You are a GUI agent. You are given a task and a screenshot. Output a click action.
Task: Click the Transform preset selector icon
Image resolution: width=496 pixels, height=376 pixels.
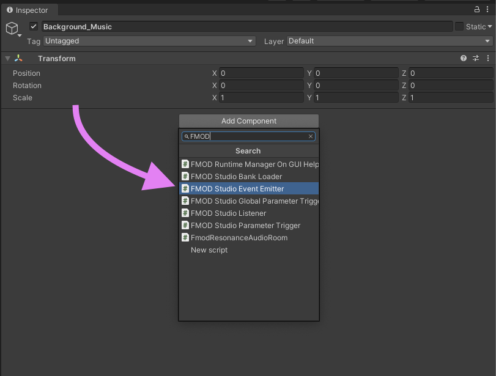[x=476, y=59]
